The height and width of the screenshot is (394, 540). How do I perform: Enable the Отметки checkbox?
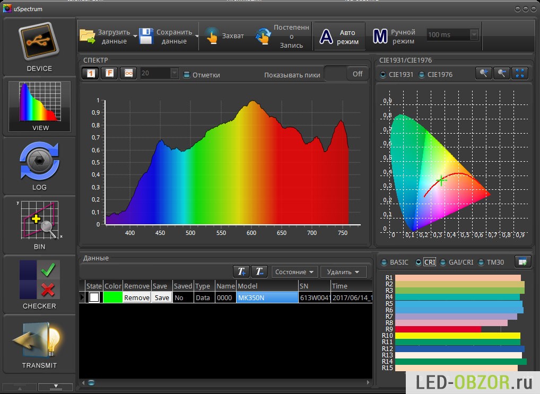(x=187, y=75)
